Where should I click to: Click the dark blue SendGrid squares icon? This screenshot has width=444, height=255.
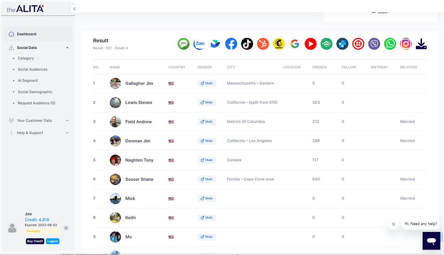(x=342, y=44)
